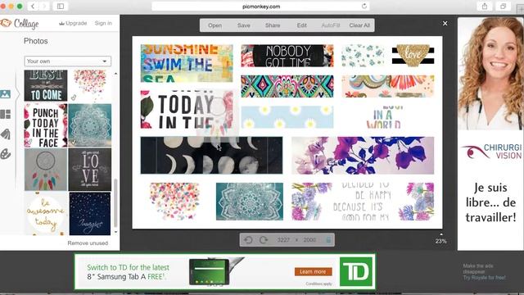Undo the last collage action
This screenshot has width=524, height=295.
tap(248, 240)
